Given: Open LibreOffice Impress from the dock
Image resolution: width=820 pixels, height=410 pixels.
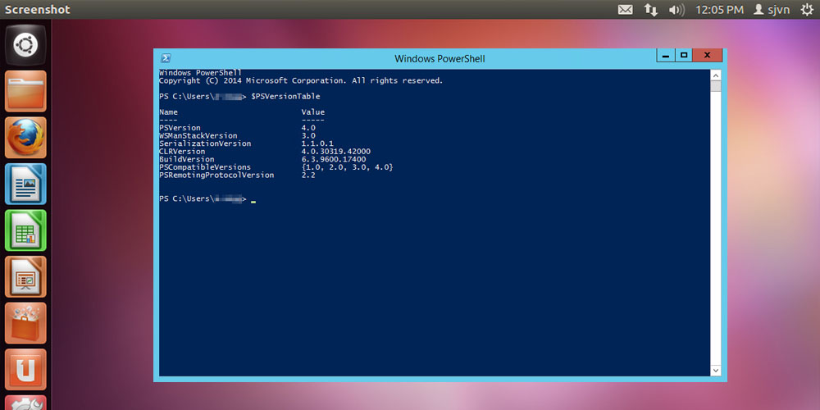Looking at the screenshot, I should coord(25,276).
